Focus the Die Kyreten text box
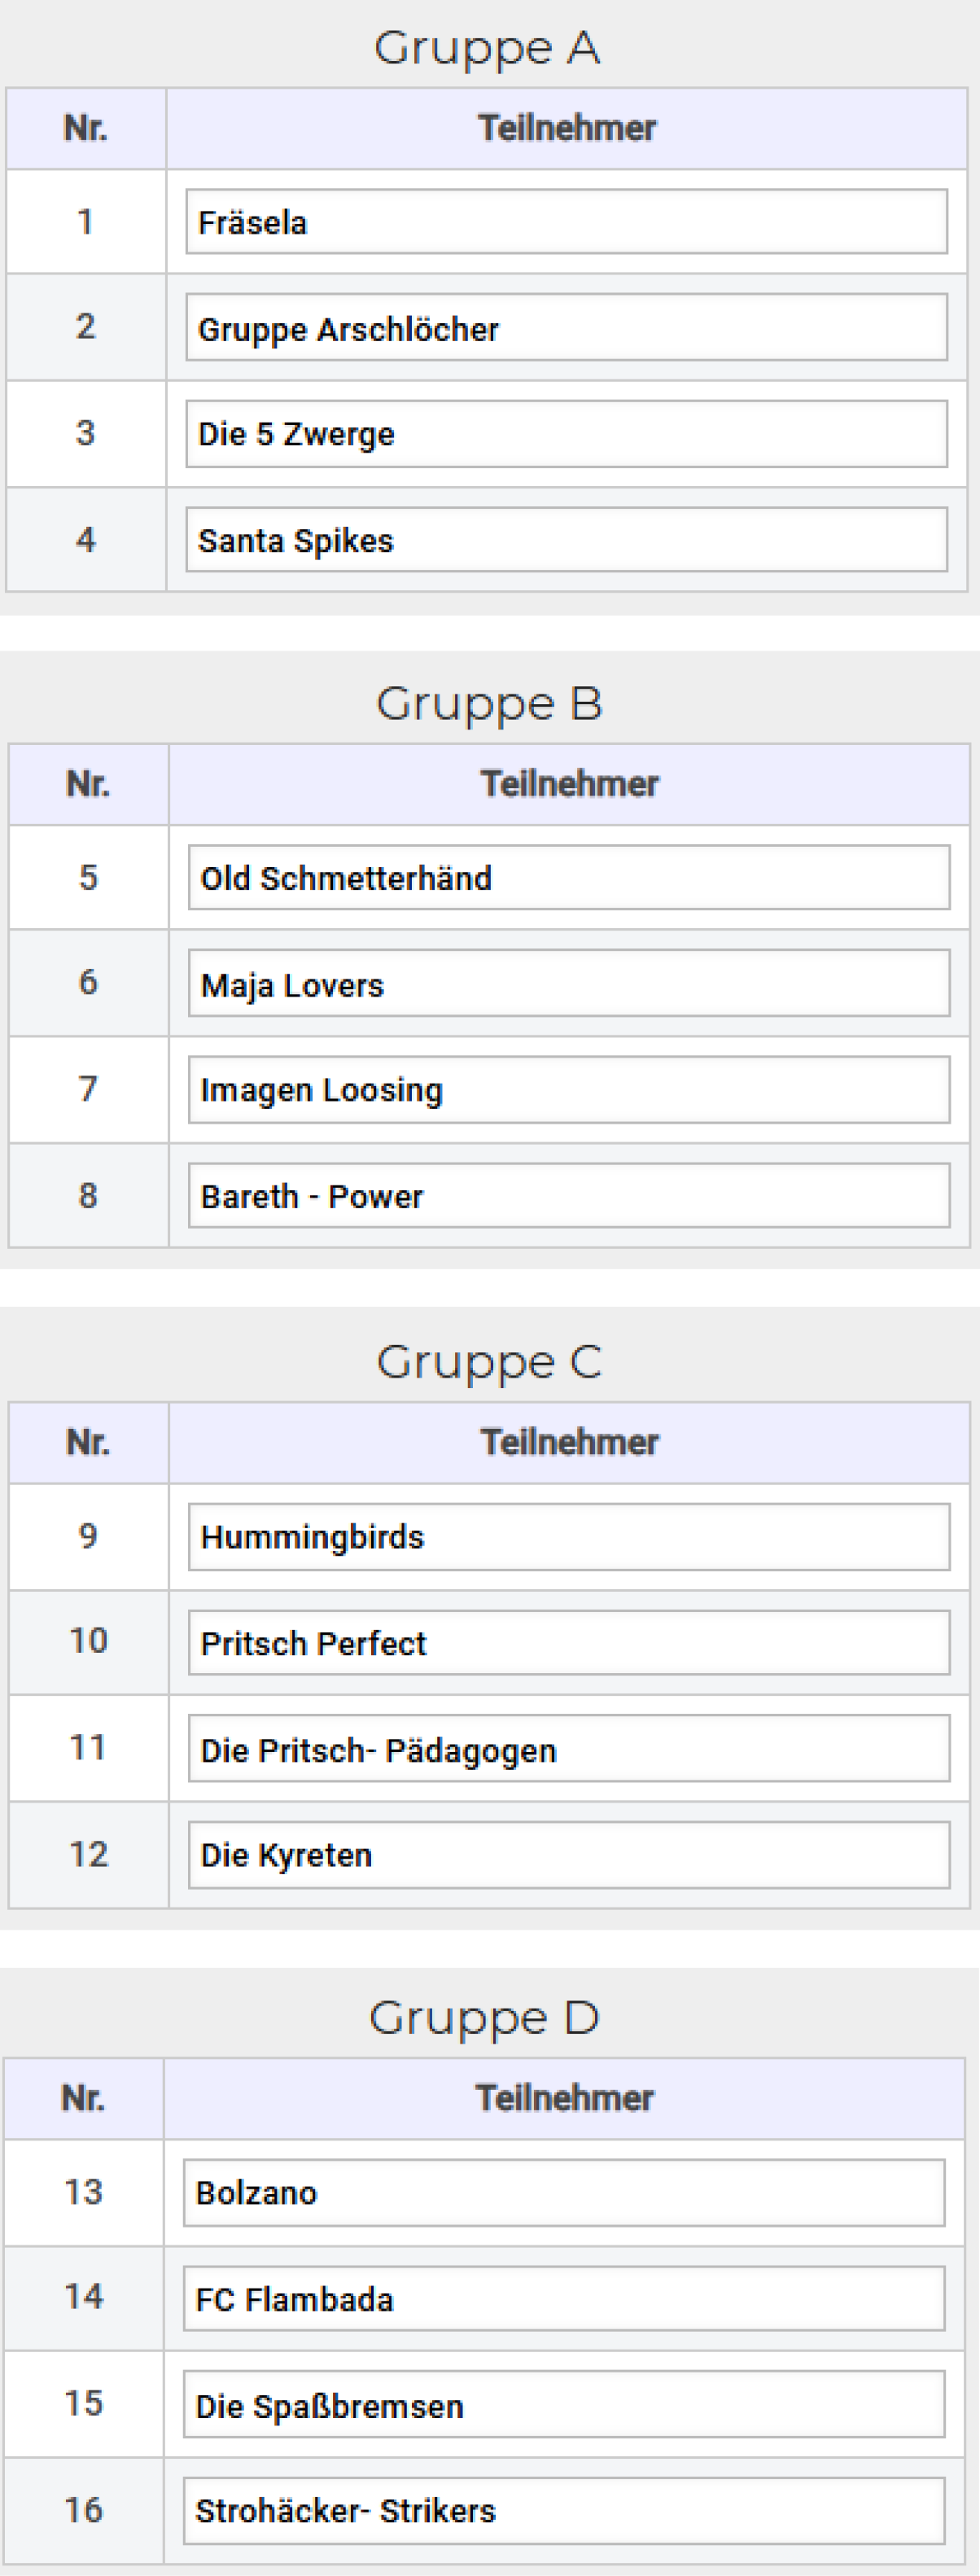 [568, 1855]
